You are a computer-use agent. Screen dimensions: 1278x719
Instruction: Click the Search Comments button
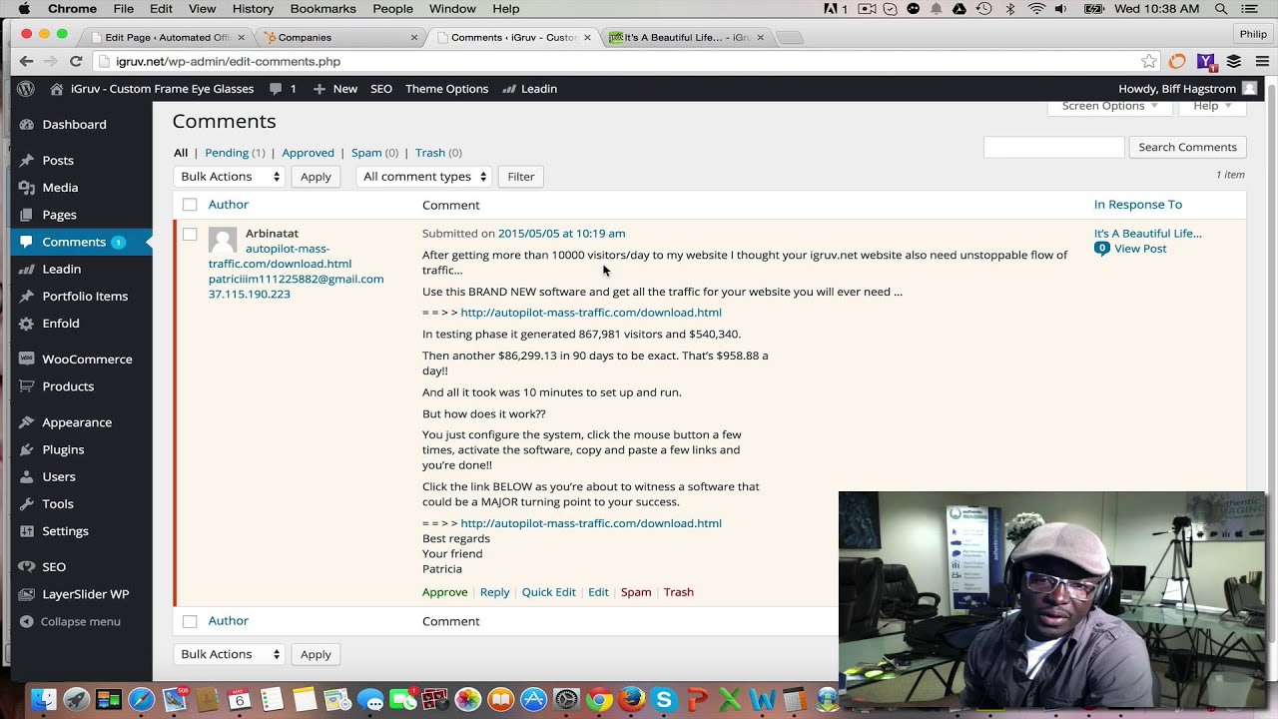1187,147
